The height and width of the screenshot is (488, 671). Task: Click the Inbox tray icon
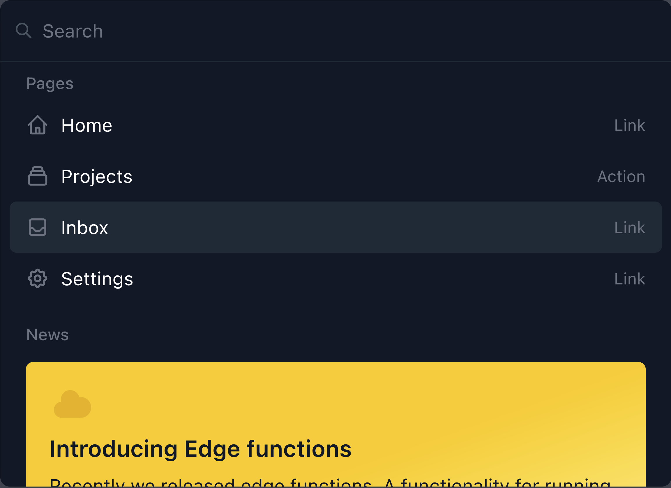pyautogui.click(x=38, y=227)
